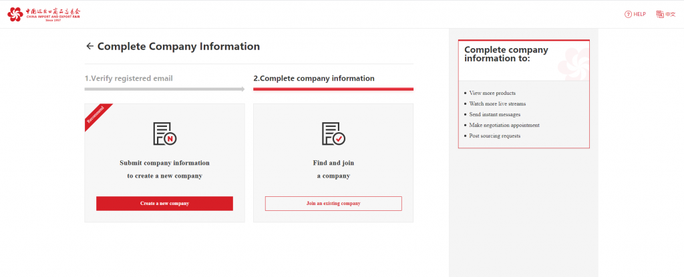Click the language translate icon
This screenshot has height=277, width=684.
[660, 15]
